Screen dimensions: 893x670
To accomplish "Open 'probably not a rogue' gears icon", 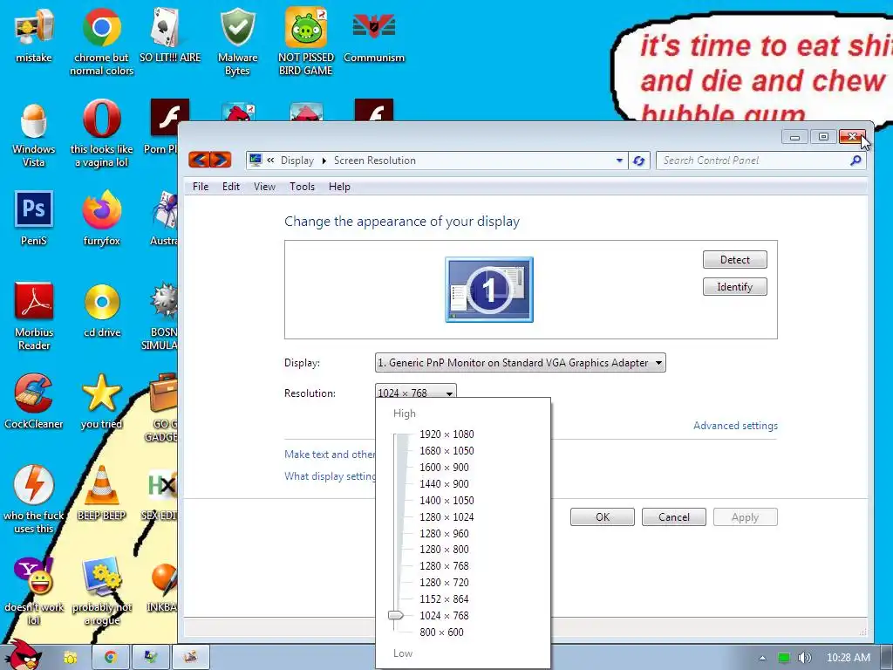I will click(101, 591).
